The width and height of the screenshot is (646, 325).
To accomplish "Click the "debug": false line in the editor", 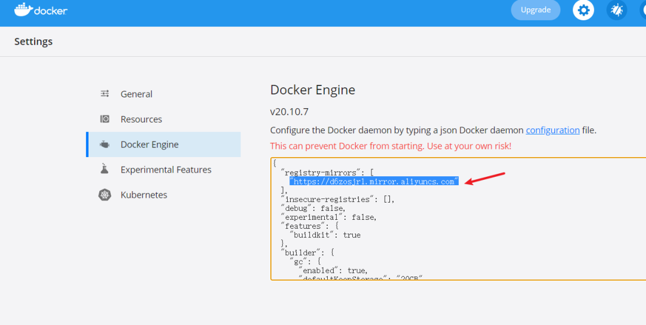I will 313,208.
